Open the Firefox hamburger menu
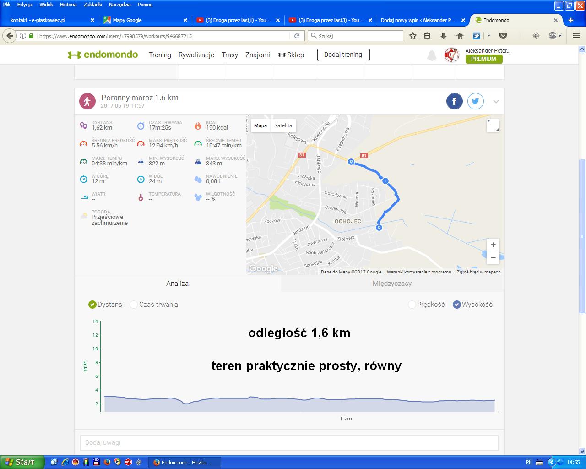The image size is (586, 469). point(576,36)
